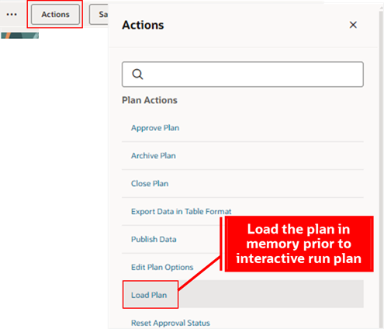Open the three-dots overflow menu
This screenshot has width=384, height=329.
(x=12, y=15)
